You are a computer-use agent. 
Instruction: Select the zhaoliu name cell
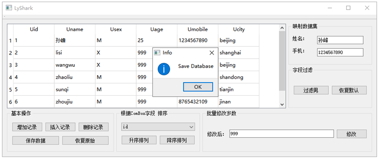74,77
